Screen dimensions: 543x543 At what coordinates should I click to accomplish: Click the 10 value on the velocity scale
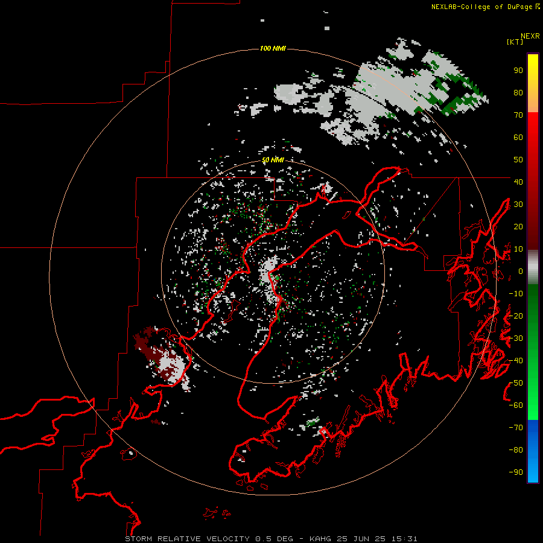(518, 249)
